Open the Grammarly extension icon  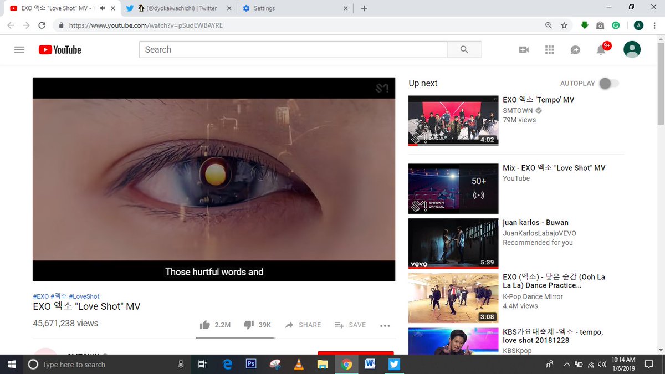[616, 25]
